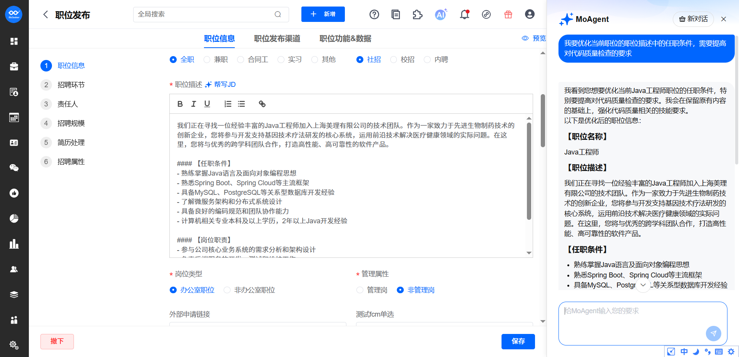This screenshot has width=739, height=357.
Task: Focus the MoAgent message input box
Action: coord(631,319)
